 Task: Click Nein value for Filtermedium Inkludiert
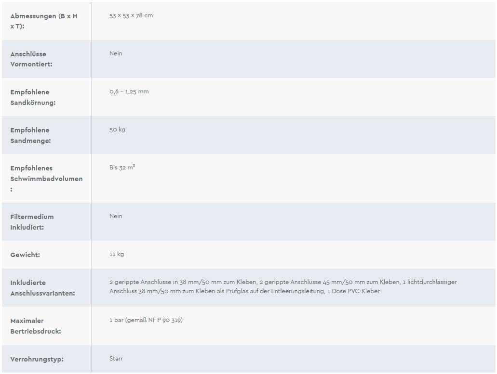(x=116, y=216)
